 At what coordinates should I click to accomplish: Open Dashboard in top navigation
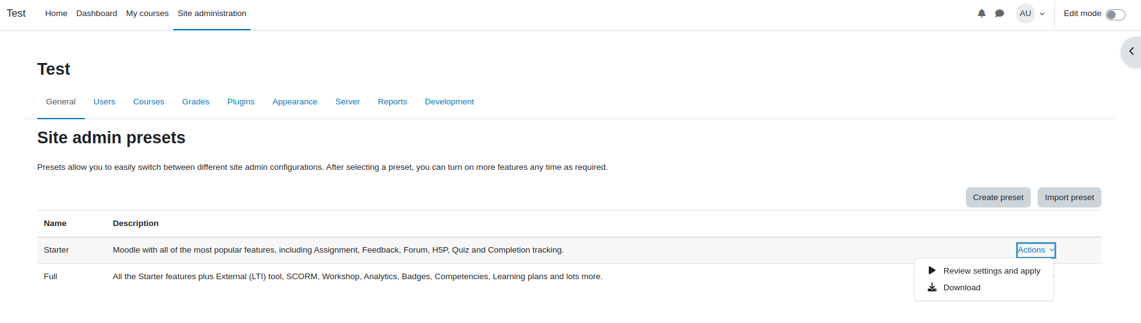click(x=97, y=14)
